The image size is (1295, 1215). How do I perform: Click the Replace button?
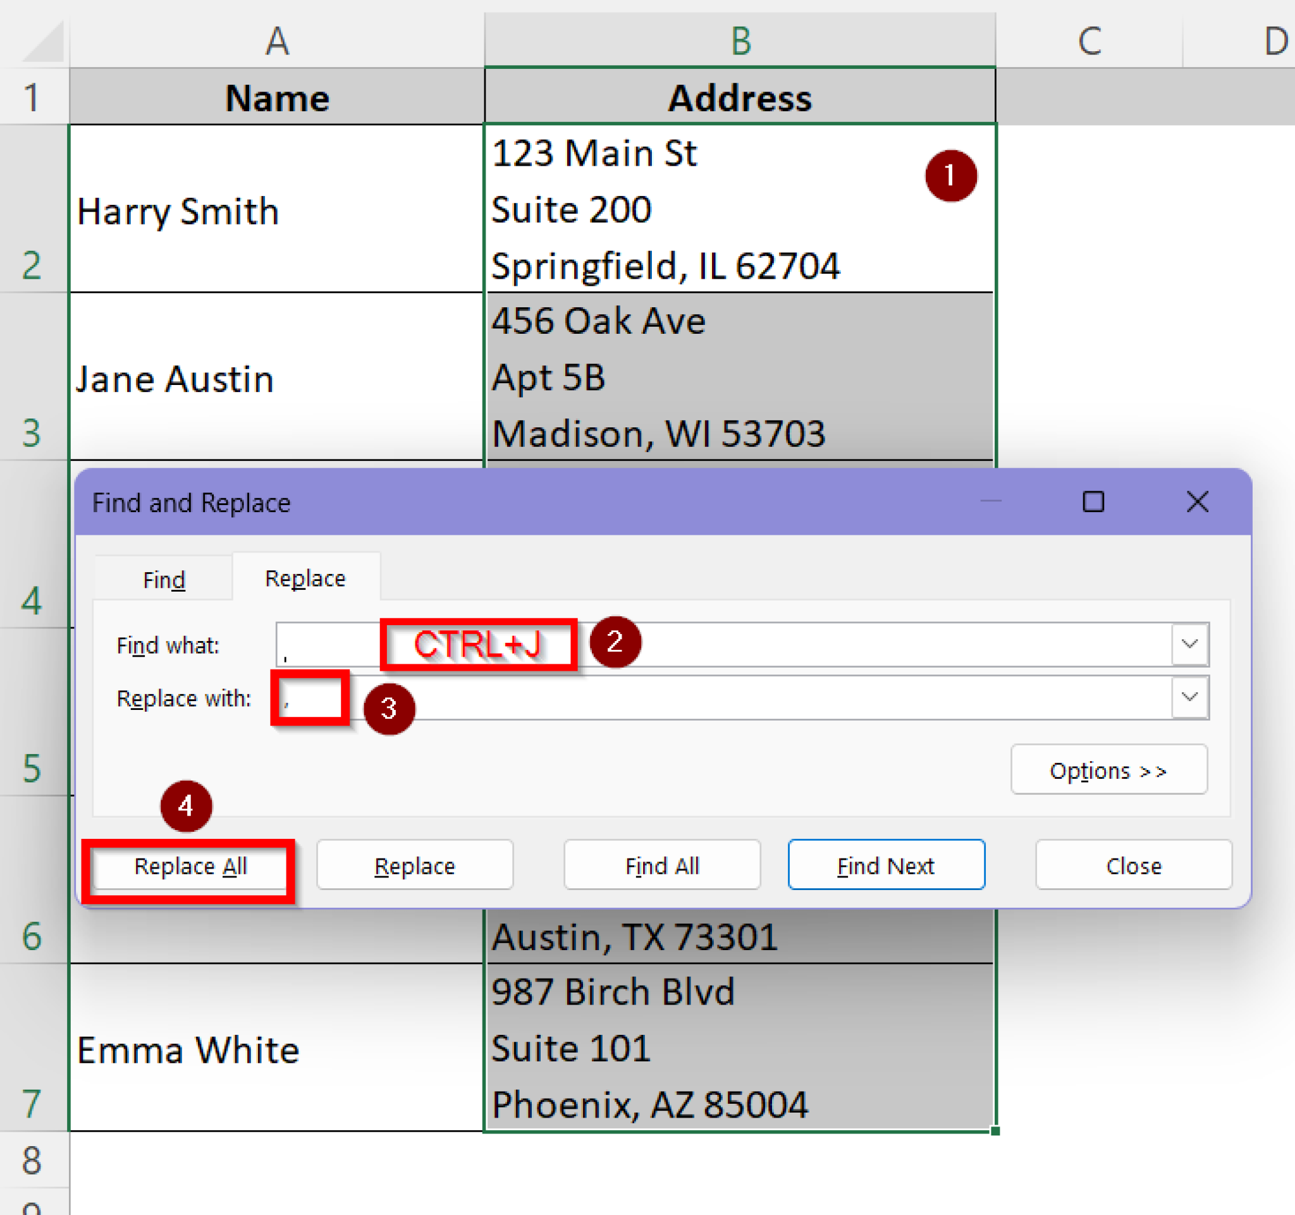click(x=414, y=865)
